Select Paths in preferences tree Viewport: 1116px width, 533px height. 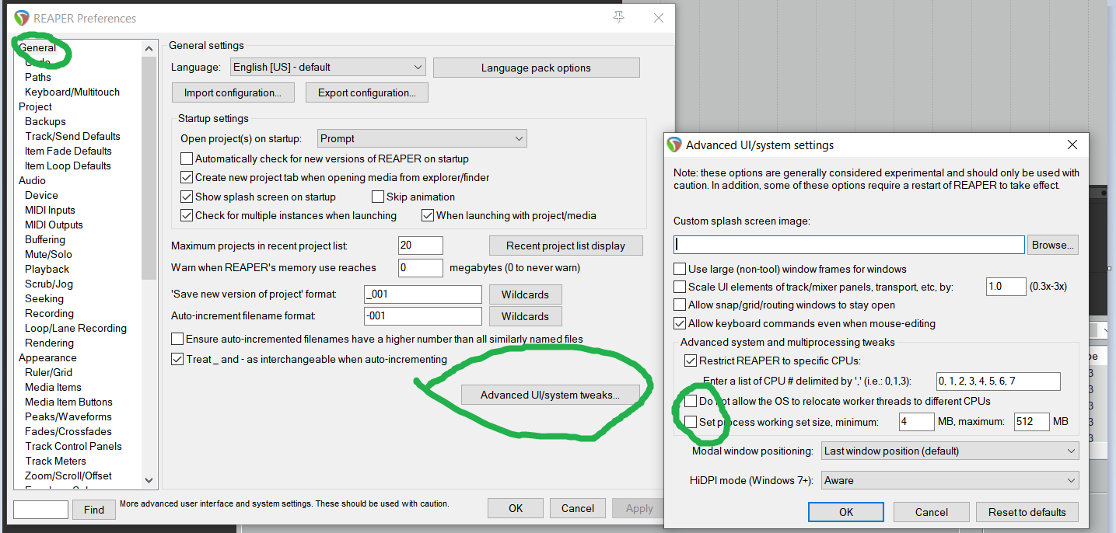(38, 77)
